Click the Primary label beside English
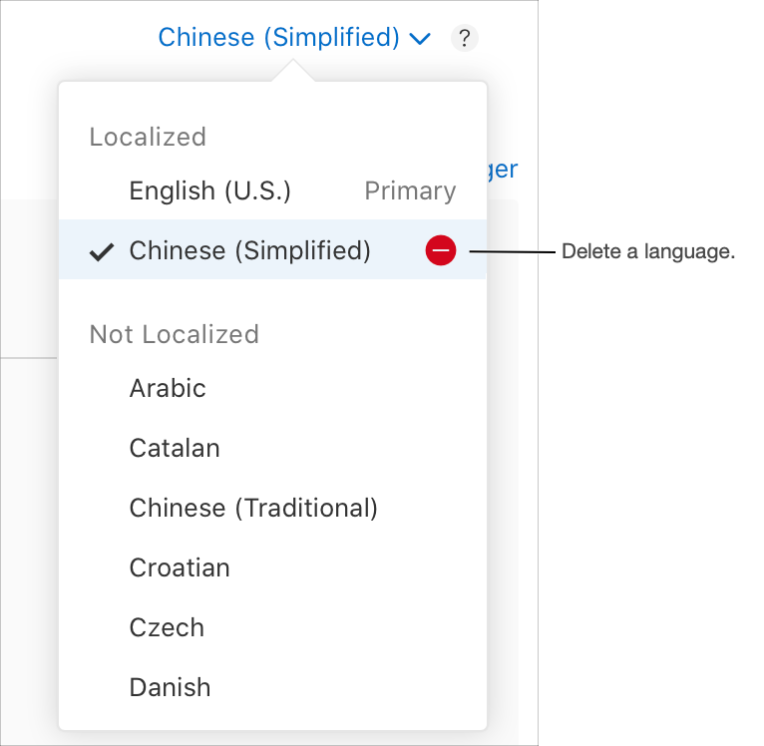The image size is (764, 746). pyautogui.click(x=410, y=190)
